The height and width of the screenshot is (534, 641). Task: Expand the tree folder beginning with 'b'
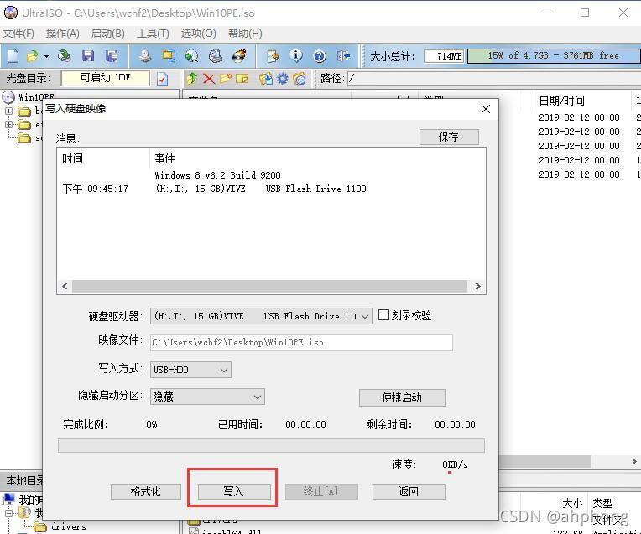tap(8, 111)
